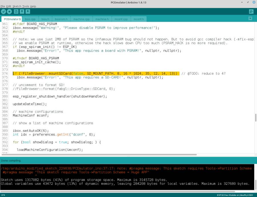
Task: Click the orange "/tmp/arduino_modified_sketch" console line
Action: coord(126,168)
